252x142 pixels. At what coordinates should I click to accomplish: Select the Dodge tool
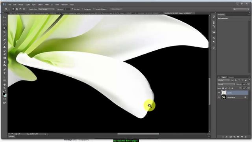[x=4, y=65]
